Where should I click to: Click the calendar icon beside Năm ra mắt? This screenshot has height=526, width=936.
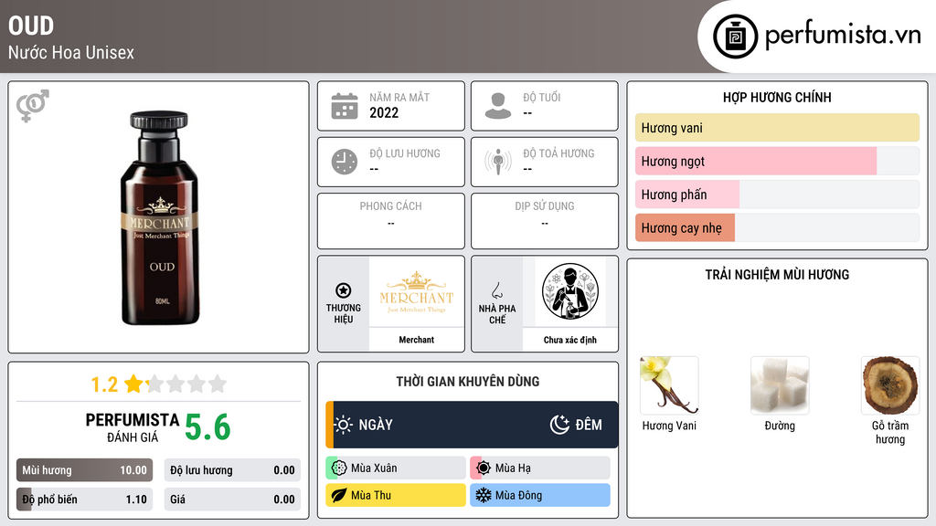click(x=345, y=106)
